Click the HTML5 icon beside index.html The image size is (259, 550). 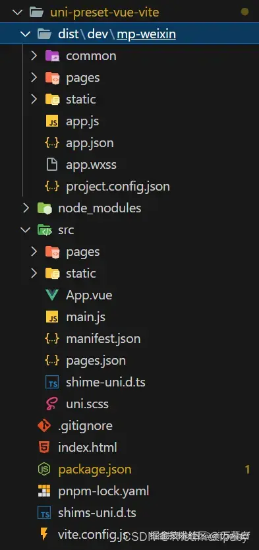point(44,447)
